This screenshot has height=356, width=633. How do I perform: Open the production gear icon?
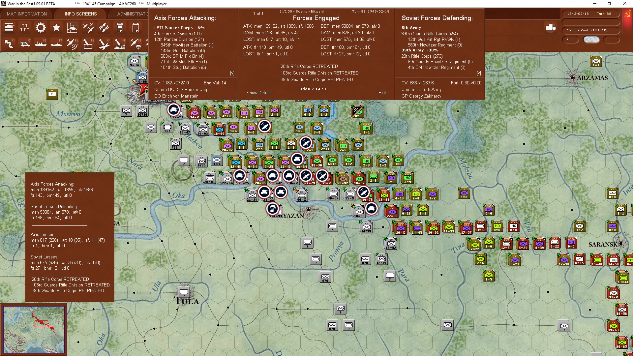click(41, 28)
